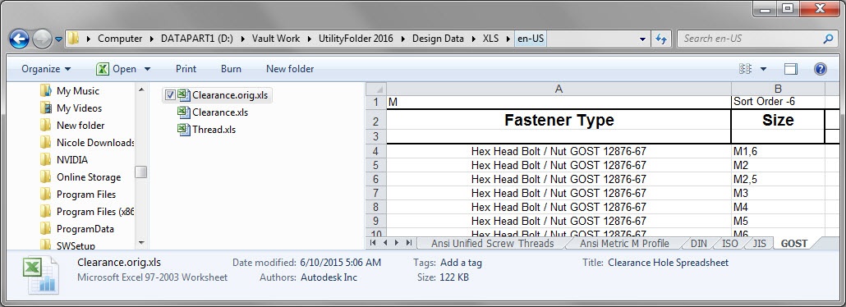Click the folder icon in address bar
The width and height of the screenshot is (846, 307).
[73, 39]
